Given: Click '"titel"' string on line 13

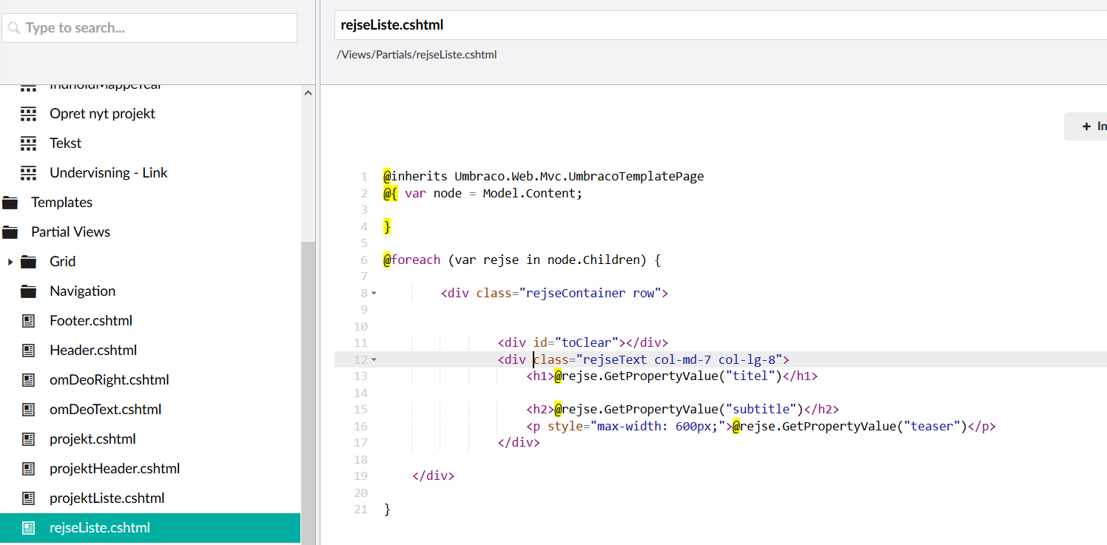Looking at the screenshot, I should click(x=751, y=376).
